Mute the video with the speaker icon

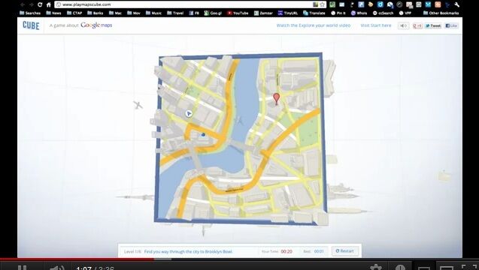pos(57,268)
